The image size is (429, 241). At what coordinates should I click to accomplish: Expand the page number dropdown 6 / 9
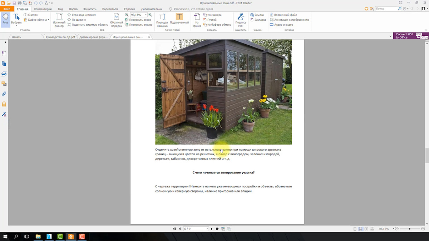pyautogui.click(x=207, y=229)
